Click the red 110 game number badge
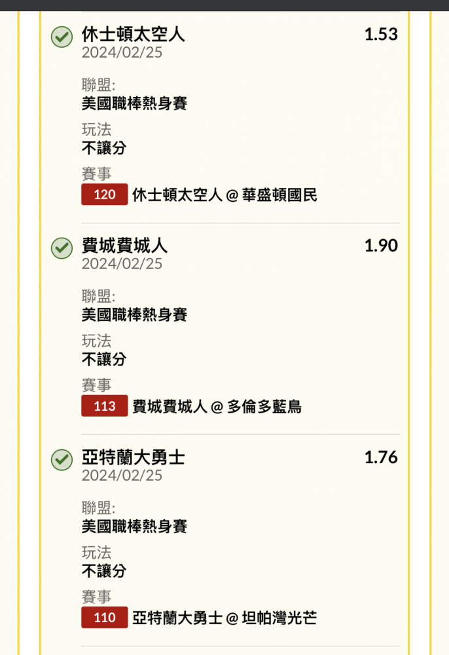This screenshot has width=449, height=655. 104,618
